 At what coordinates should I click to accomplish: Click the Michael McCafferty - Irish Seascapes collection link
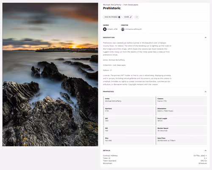point(120,5)
